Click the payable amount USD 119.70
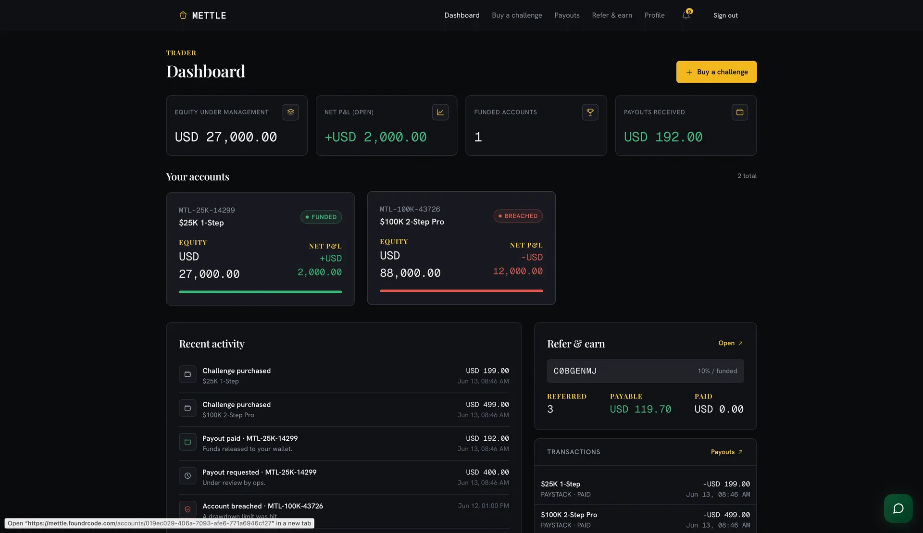The width and height of the screenshot is (923, 533). click(x=640, y=409)
